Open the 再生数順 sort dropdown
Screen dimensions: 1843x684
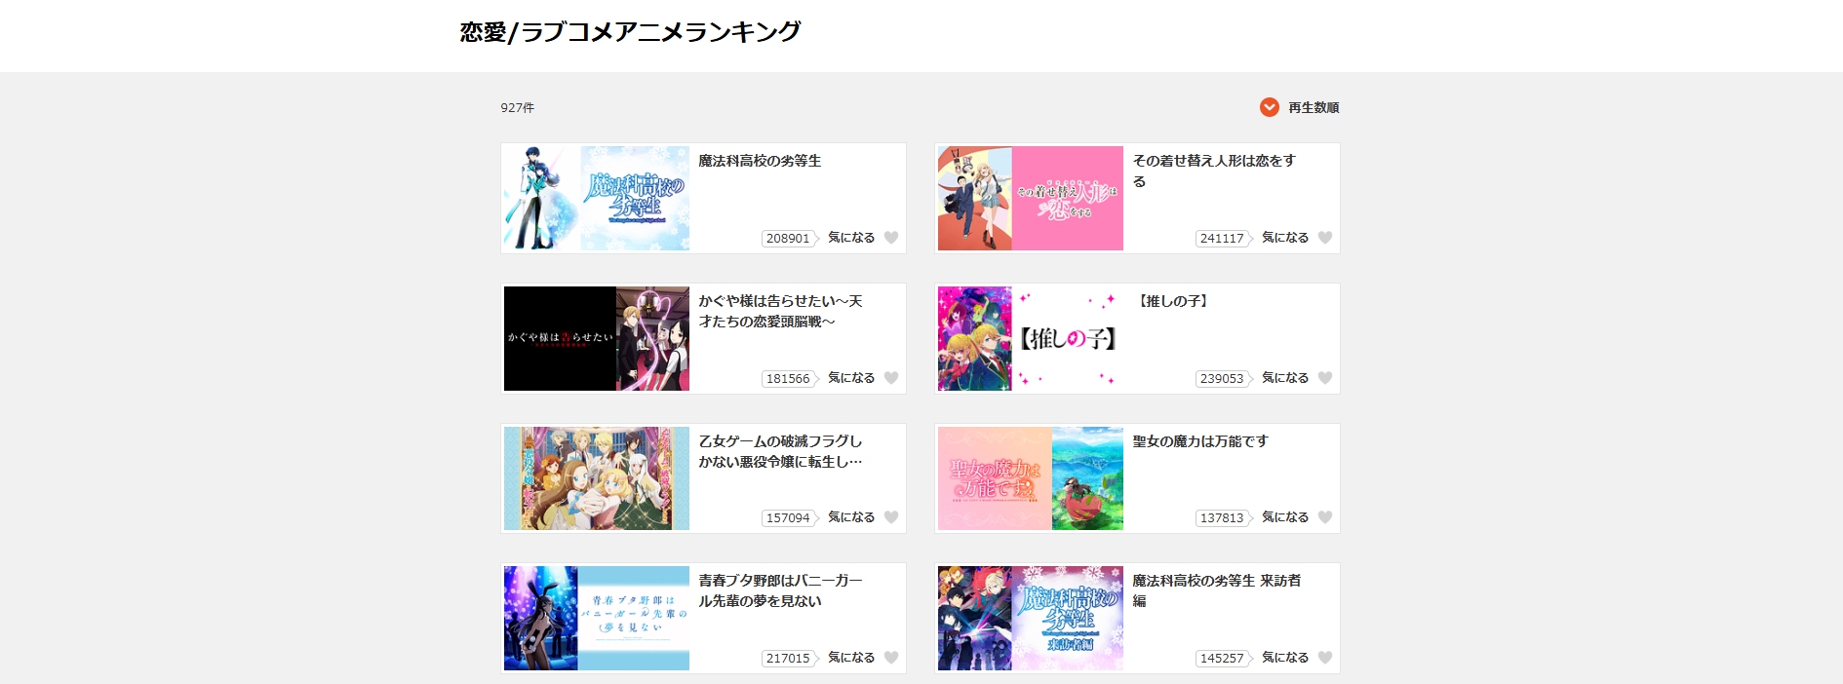(x=1314, y=107)
